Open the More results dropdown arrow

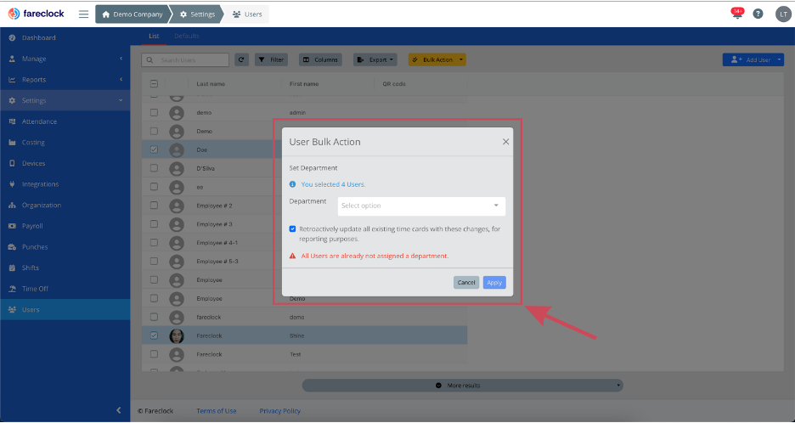pyautogui.click(x=618, y=386)
